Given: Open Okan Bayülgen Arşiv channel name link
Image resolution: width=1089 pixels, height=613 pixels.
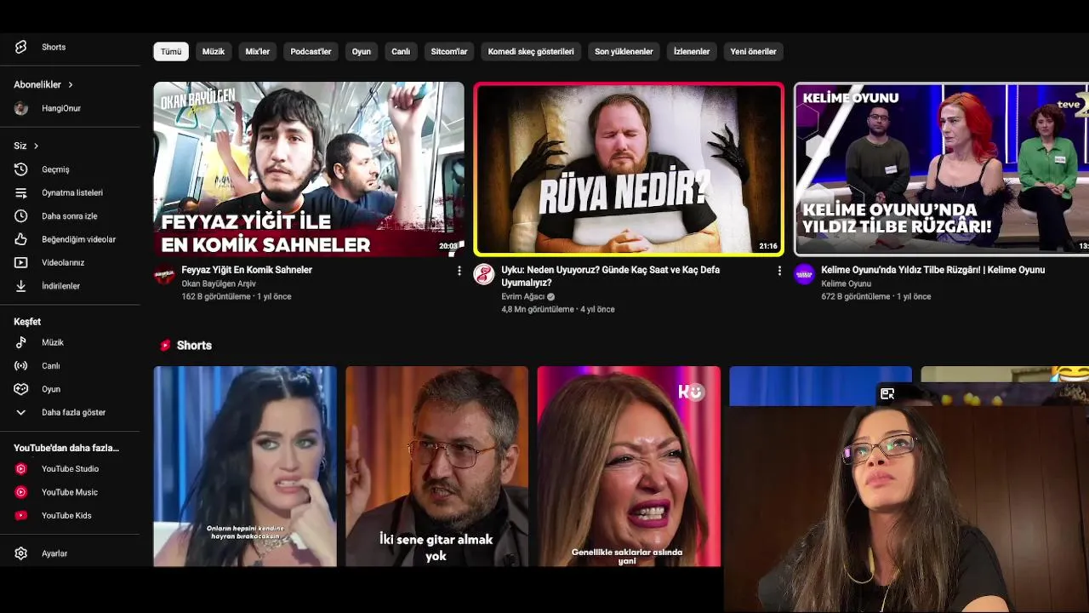Looking at the screenshot, I should tap(219, 284).
